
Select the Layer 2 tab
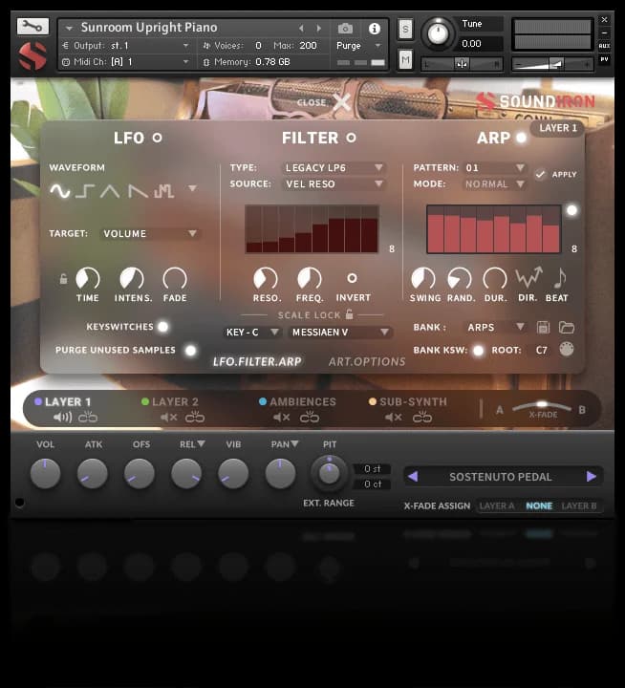click(x=174, y=402)
